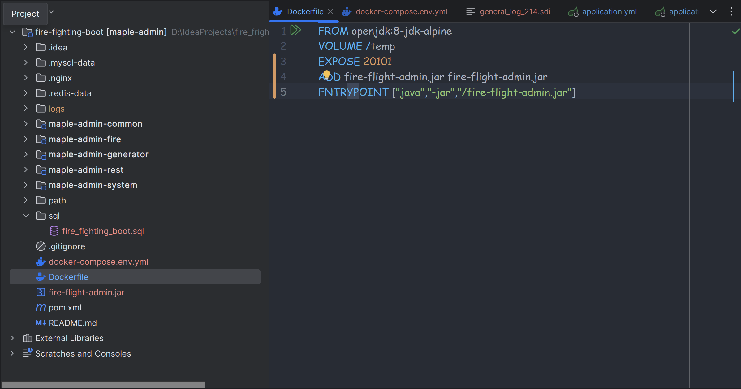Click the jar archive icon for fire-flight-admin.jar

[41, 292]
